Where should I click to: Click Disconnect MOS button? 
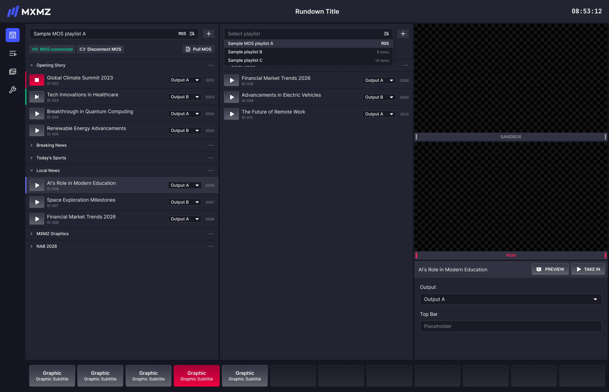pos(100,49)
